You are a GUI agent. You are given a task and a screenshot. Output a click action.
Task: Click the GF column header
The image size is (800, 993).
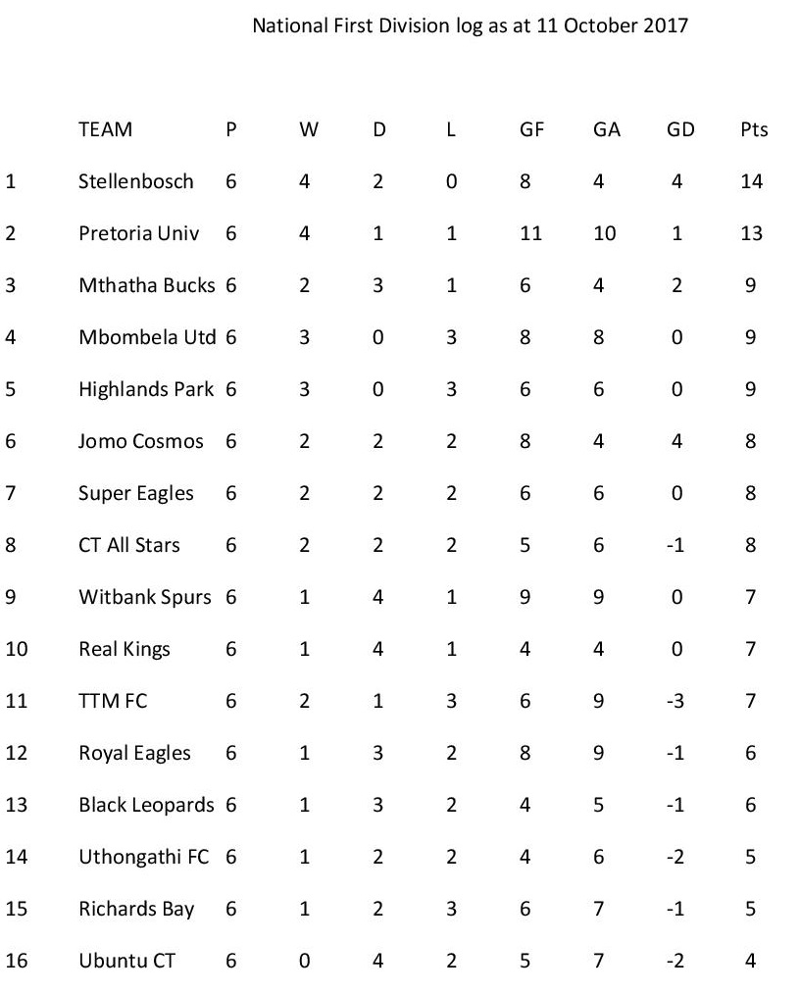click(531, 129)
